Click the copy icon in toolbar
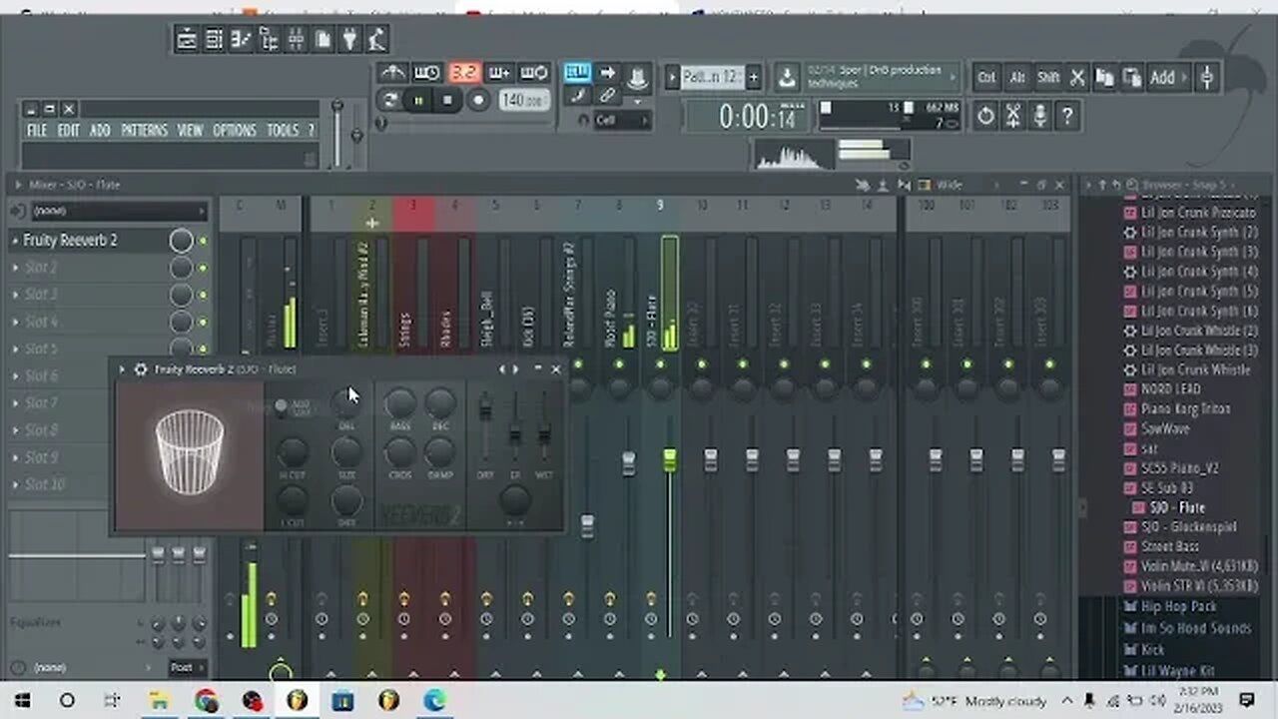The image size is (1278, 719). click(x=1104, y=77)
